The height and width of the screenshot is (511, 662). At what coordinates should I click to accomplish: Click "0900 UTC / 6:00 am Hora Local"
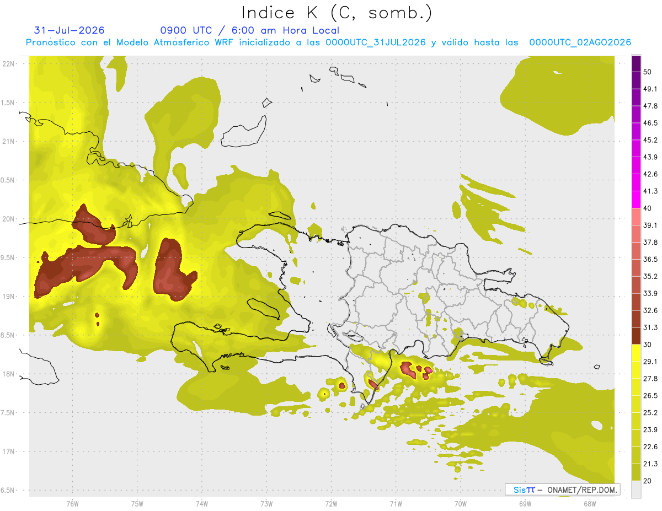pyautogui.click(x=249, y=30)
